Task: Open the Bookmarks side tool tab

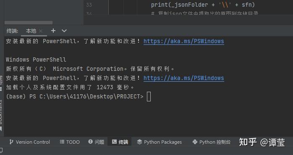Action: click(x=1, y=116)
